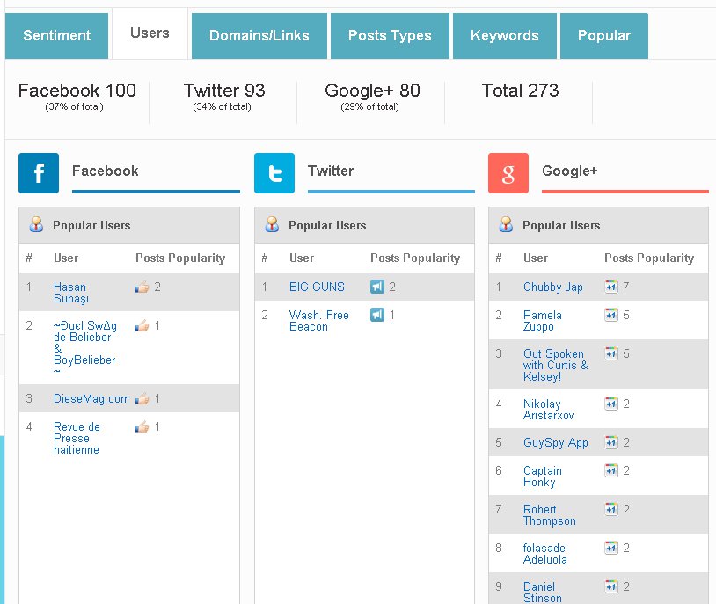Image resolution: width=716 pixels, height=604 pixels.
Task: Click the Twitter logo icon
Action: 274,173
